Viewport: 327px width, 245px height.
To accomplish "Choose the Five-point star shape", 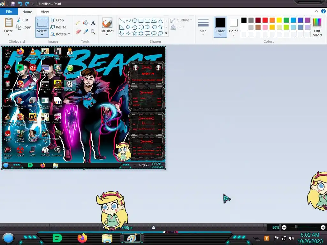I will pos(135,33).
